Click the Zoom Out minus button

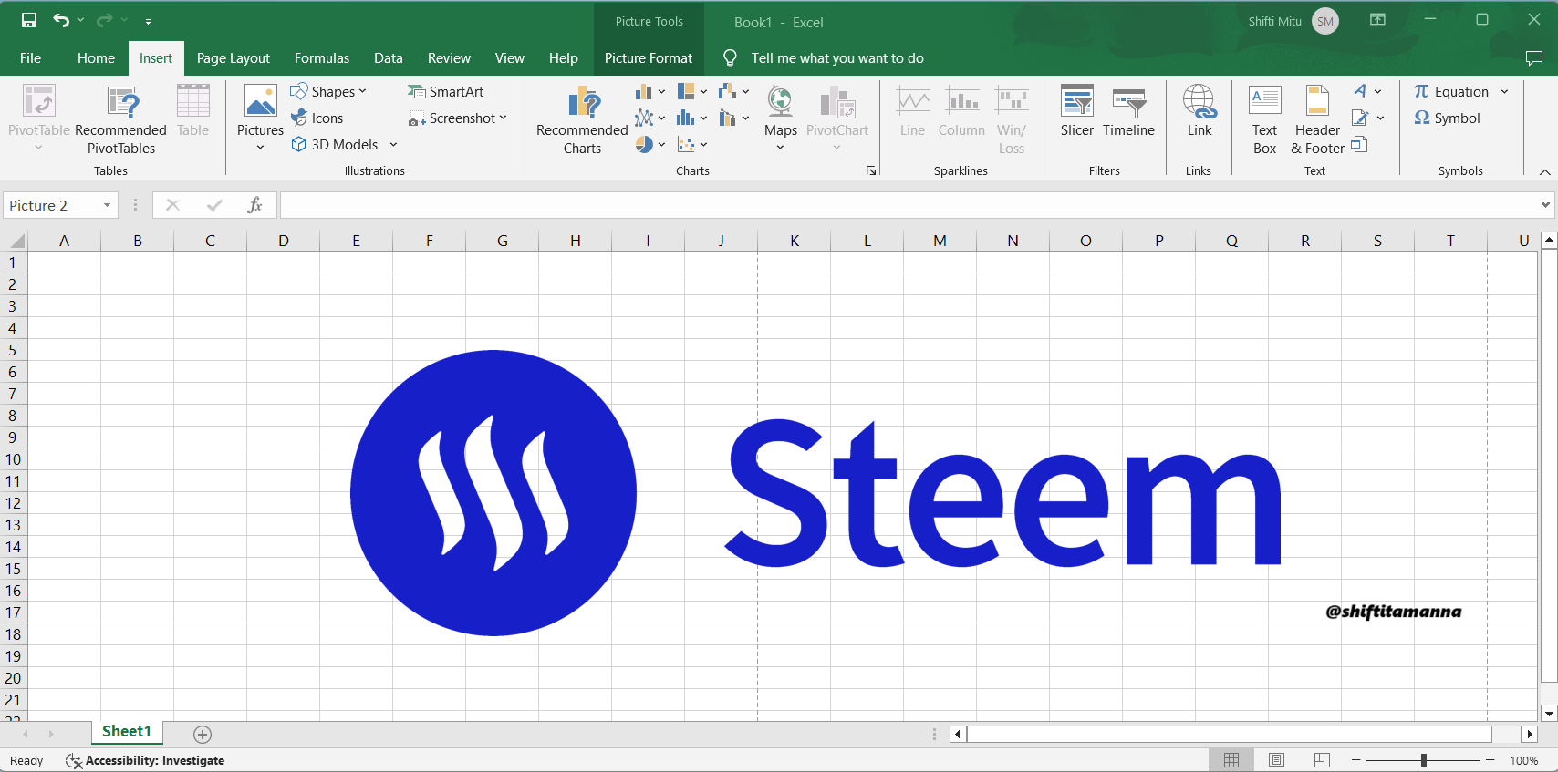click(1356, 760)
